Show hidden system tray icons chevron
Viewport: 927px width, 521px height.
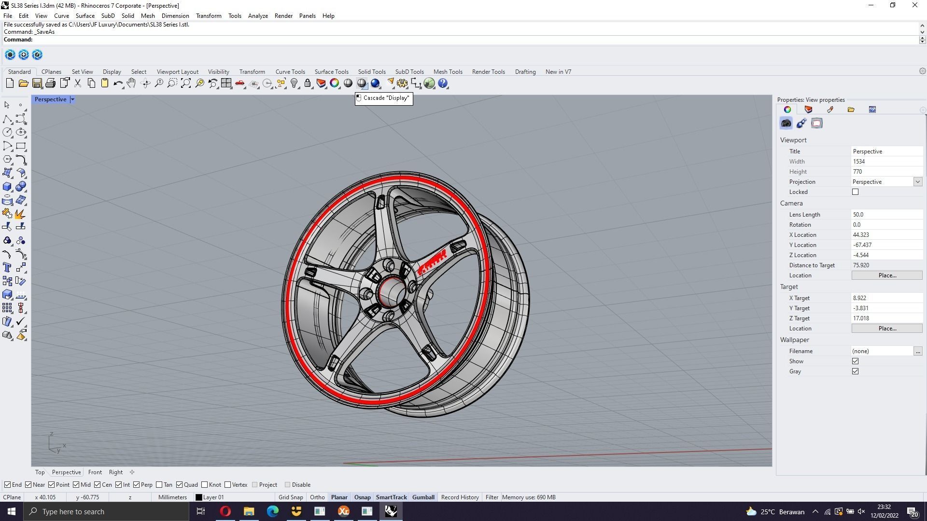click(815, 512)
